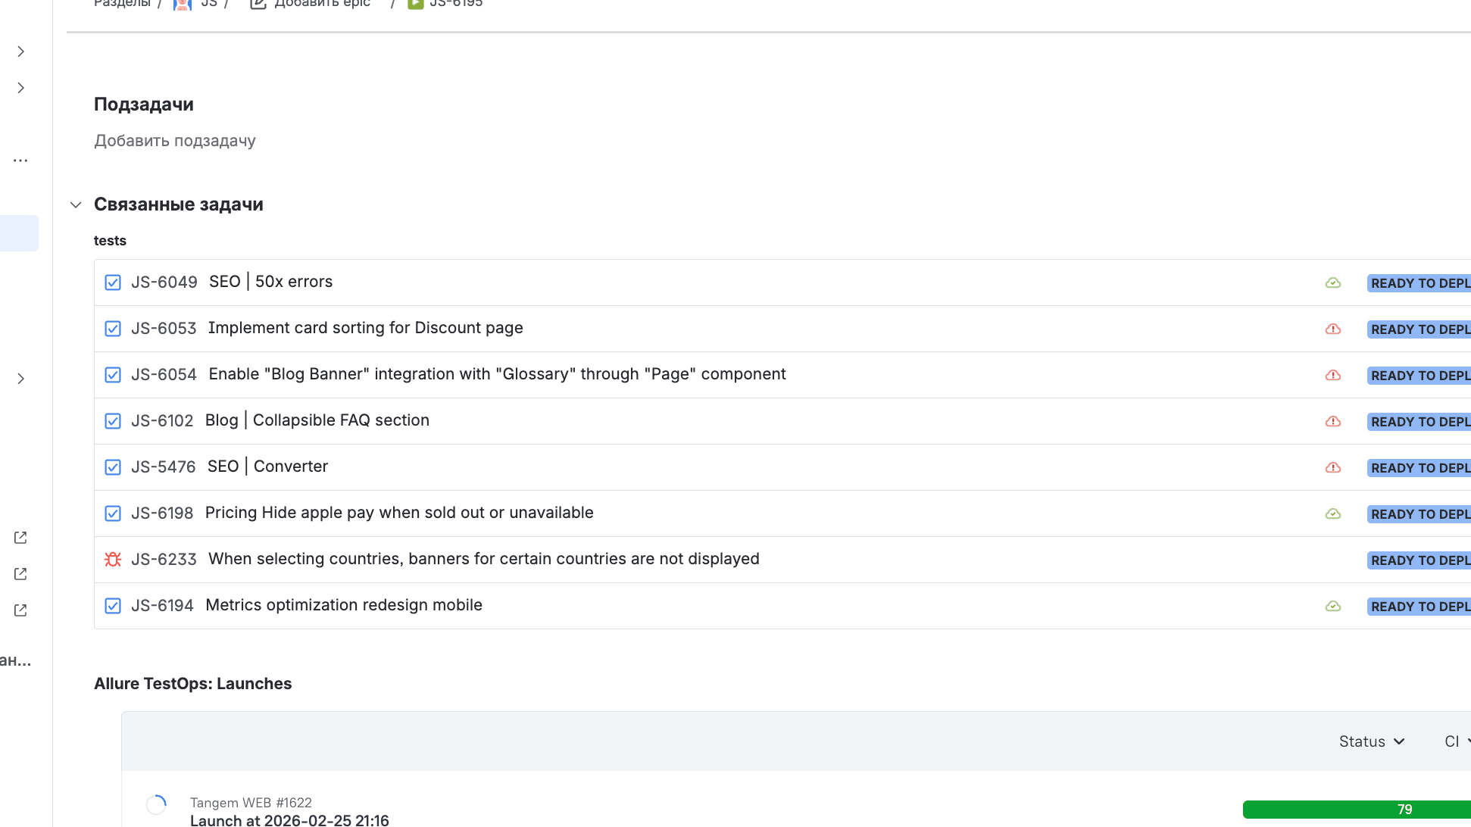
Task: Click task checkbox icon for JS-6198
Action: (x=113, y=513)
